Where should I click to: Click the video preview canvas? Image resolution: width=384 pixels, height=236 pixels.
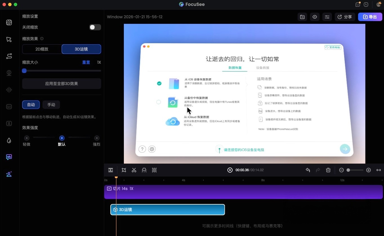tap(244, 93)
